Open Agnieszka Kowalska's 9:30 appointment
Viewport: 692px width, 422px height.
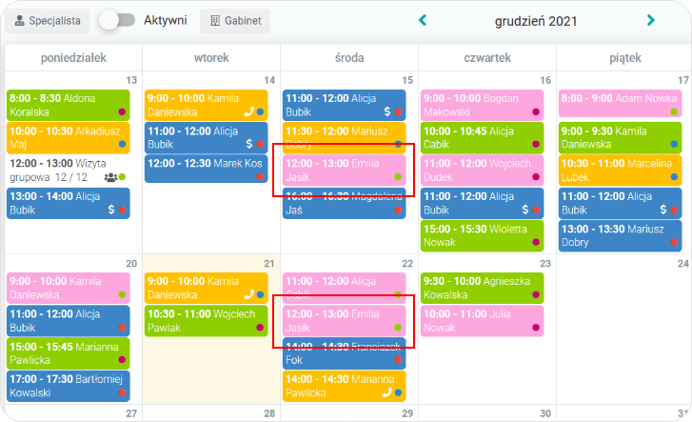pyautogui.click(x=482, y=288)
